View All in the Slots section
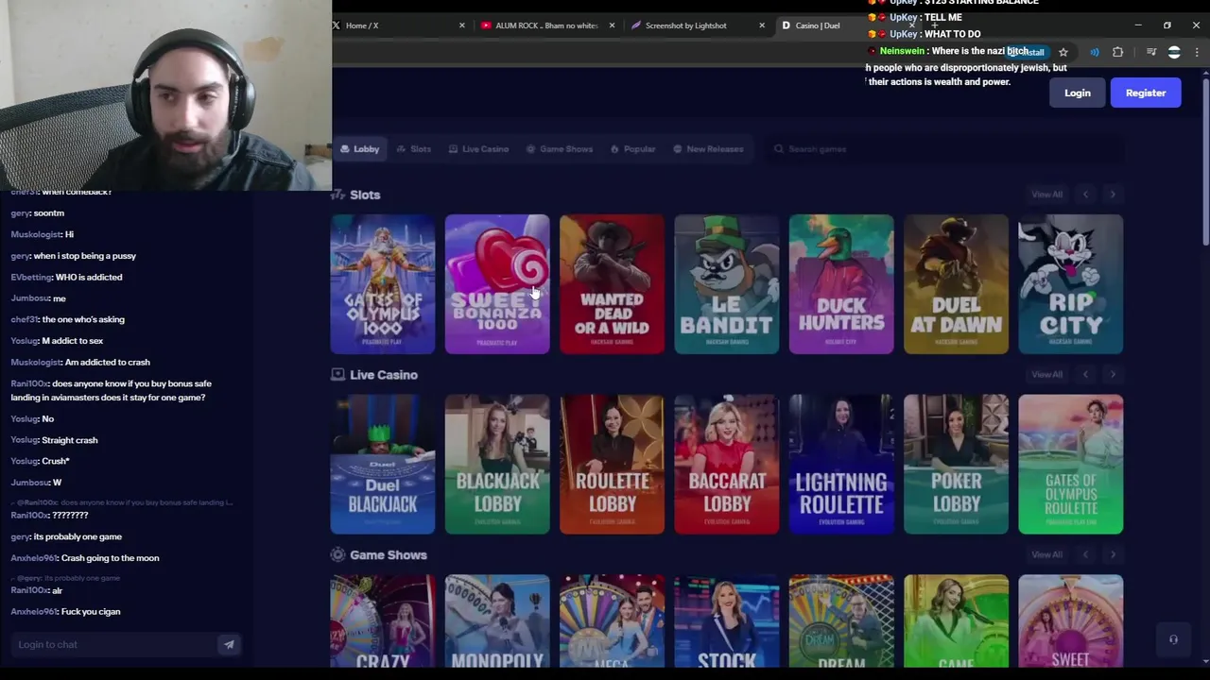This screenshot has height=680, width=1210. pos(1046,195)
